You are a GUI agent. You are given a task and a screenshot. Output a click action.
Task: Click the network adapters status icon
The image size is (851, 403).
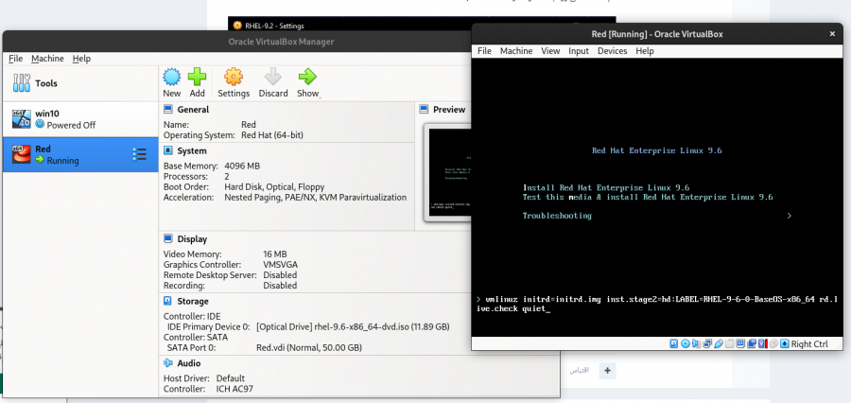pos(707,343)
